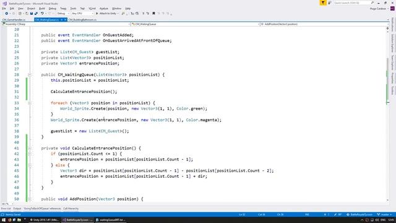This screenshot has height=223, width=396.
Task: Click the feedback icon beside Quick Launch
Action: [x=330, y=2]
